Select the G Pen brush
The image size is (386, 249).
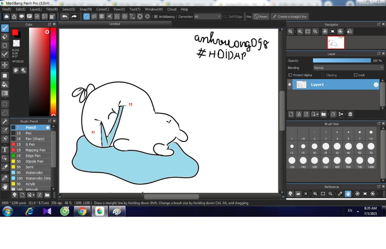point(31,144)
